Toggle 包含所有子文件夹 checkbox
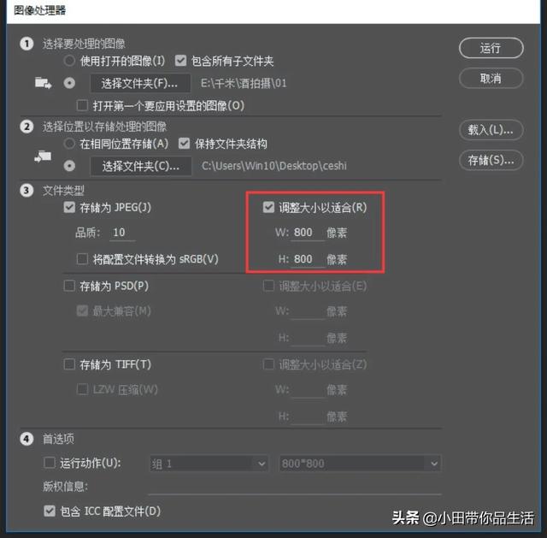Screen dimensions: 547x538 click(180, 61)
